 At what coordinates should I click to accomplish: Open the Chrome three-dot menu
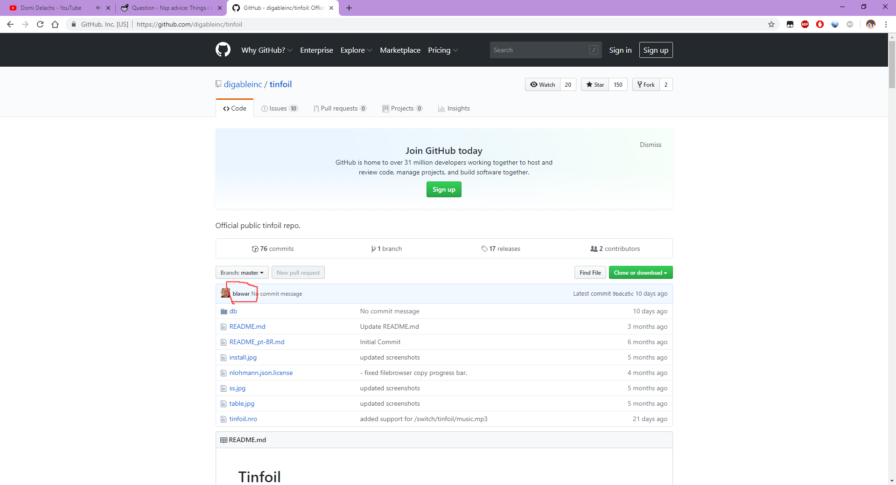pyautogui.click(x=886, y=24)
